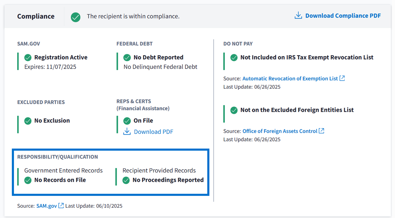Viewport: 395px width, 218px height.
Task: Click the download icon beside Download Compliance PDF
Action: click(298, 16)
